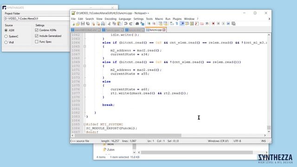Switch to the funcmi.cpp tab
This screenshot has height=167, width=297.
[x=155, y=30]
